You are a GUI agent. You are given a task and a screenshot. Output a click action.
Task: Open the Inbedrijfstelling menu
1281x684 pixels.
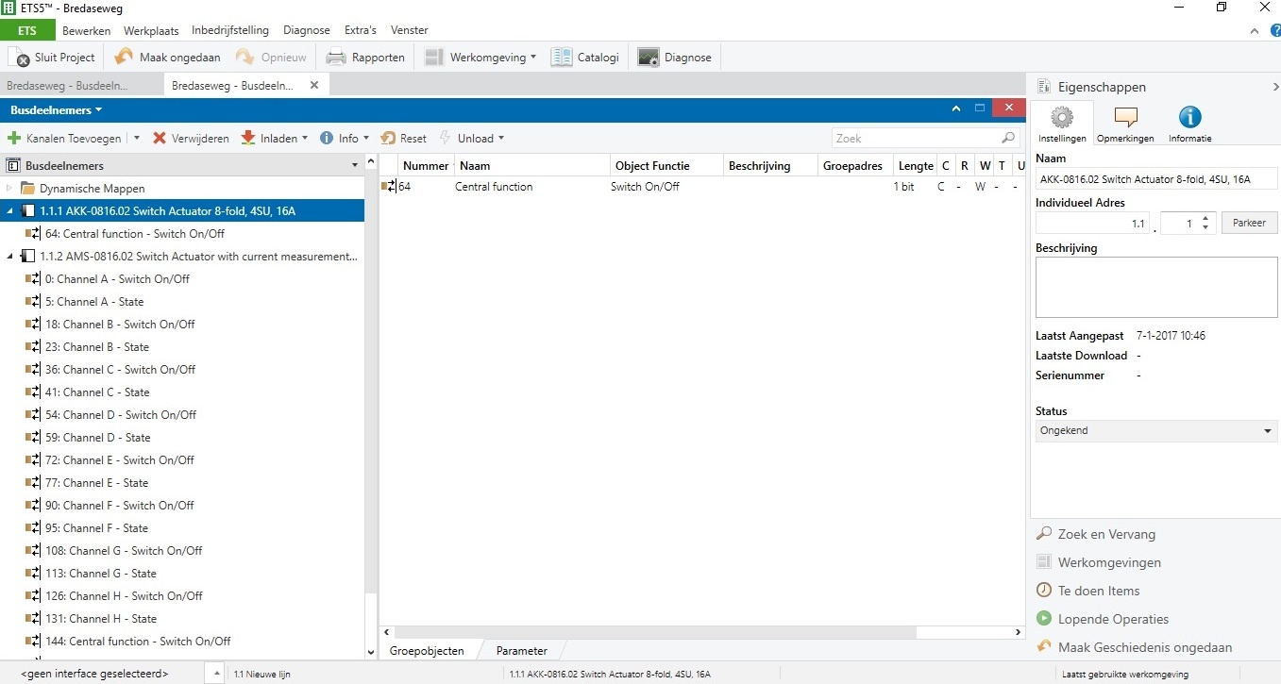pyautogui.click(x=229, y=30)
